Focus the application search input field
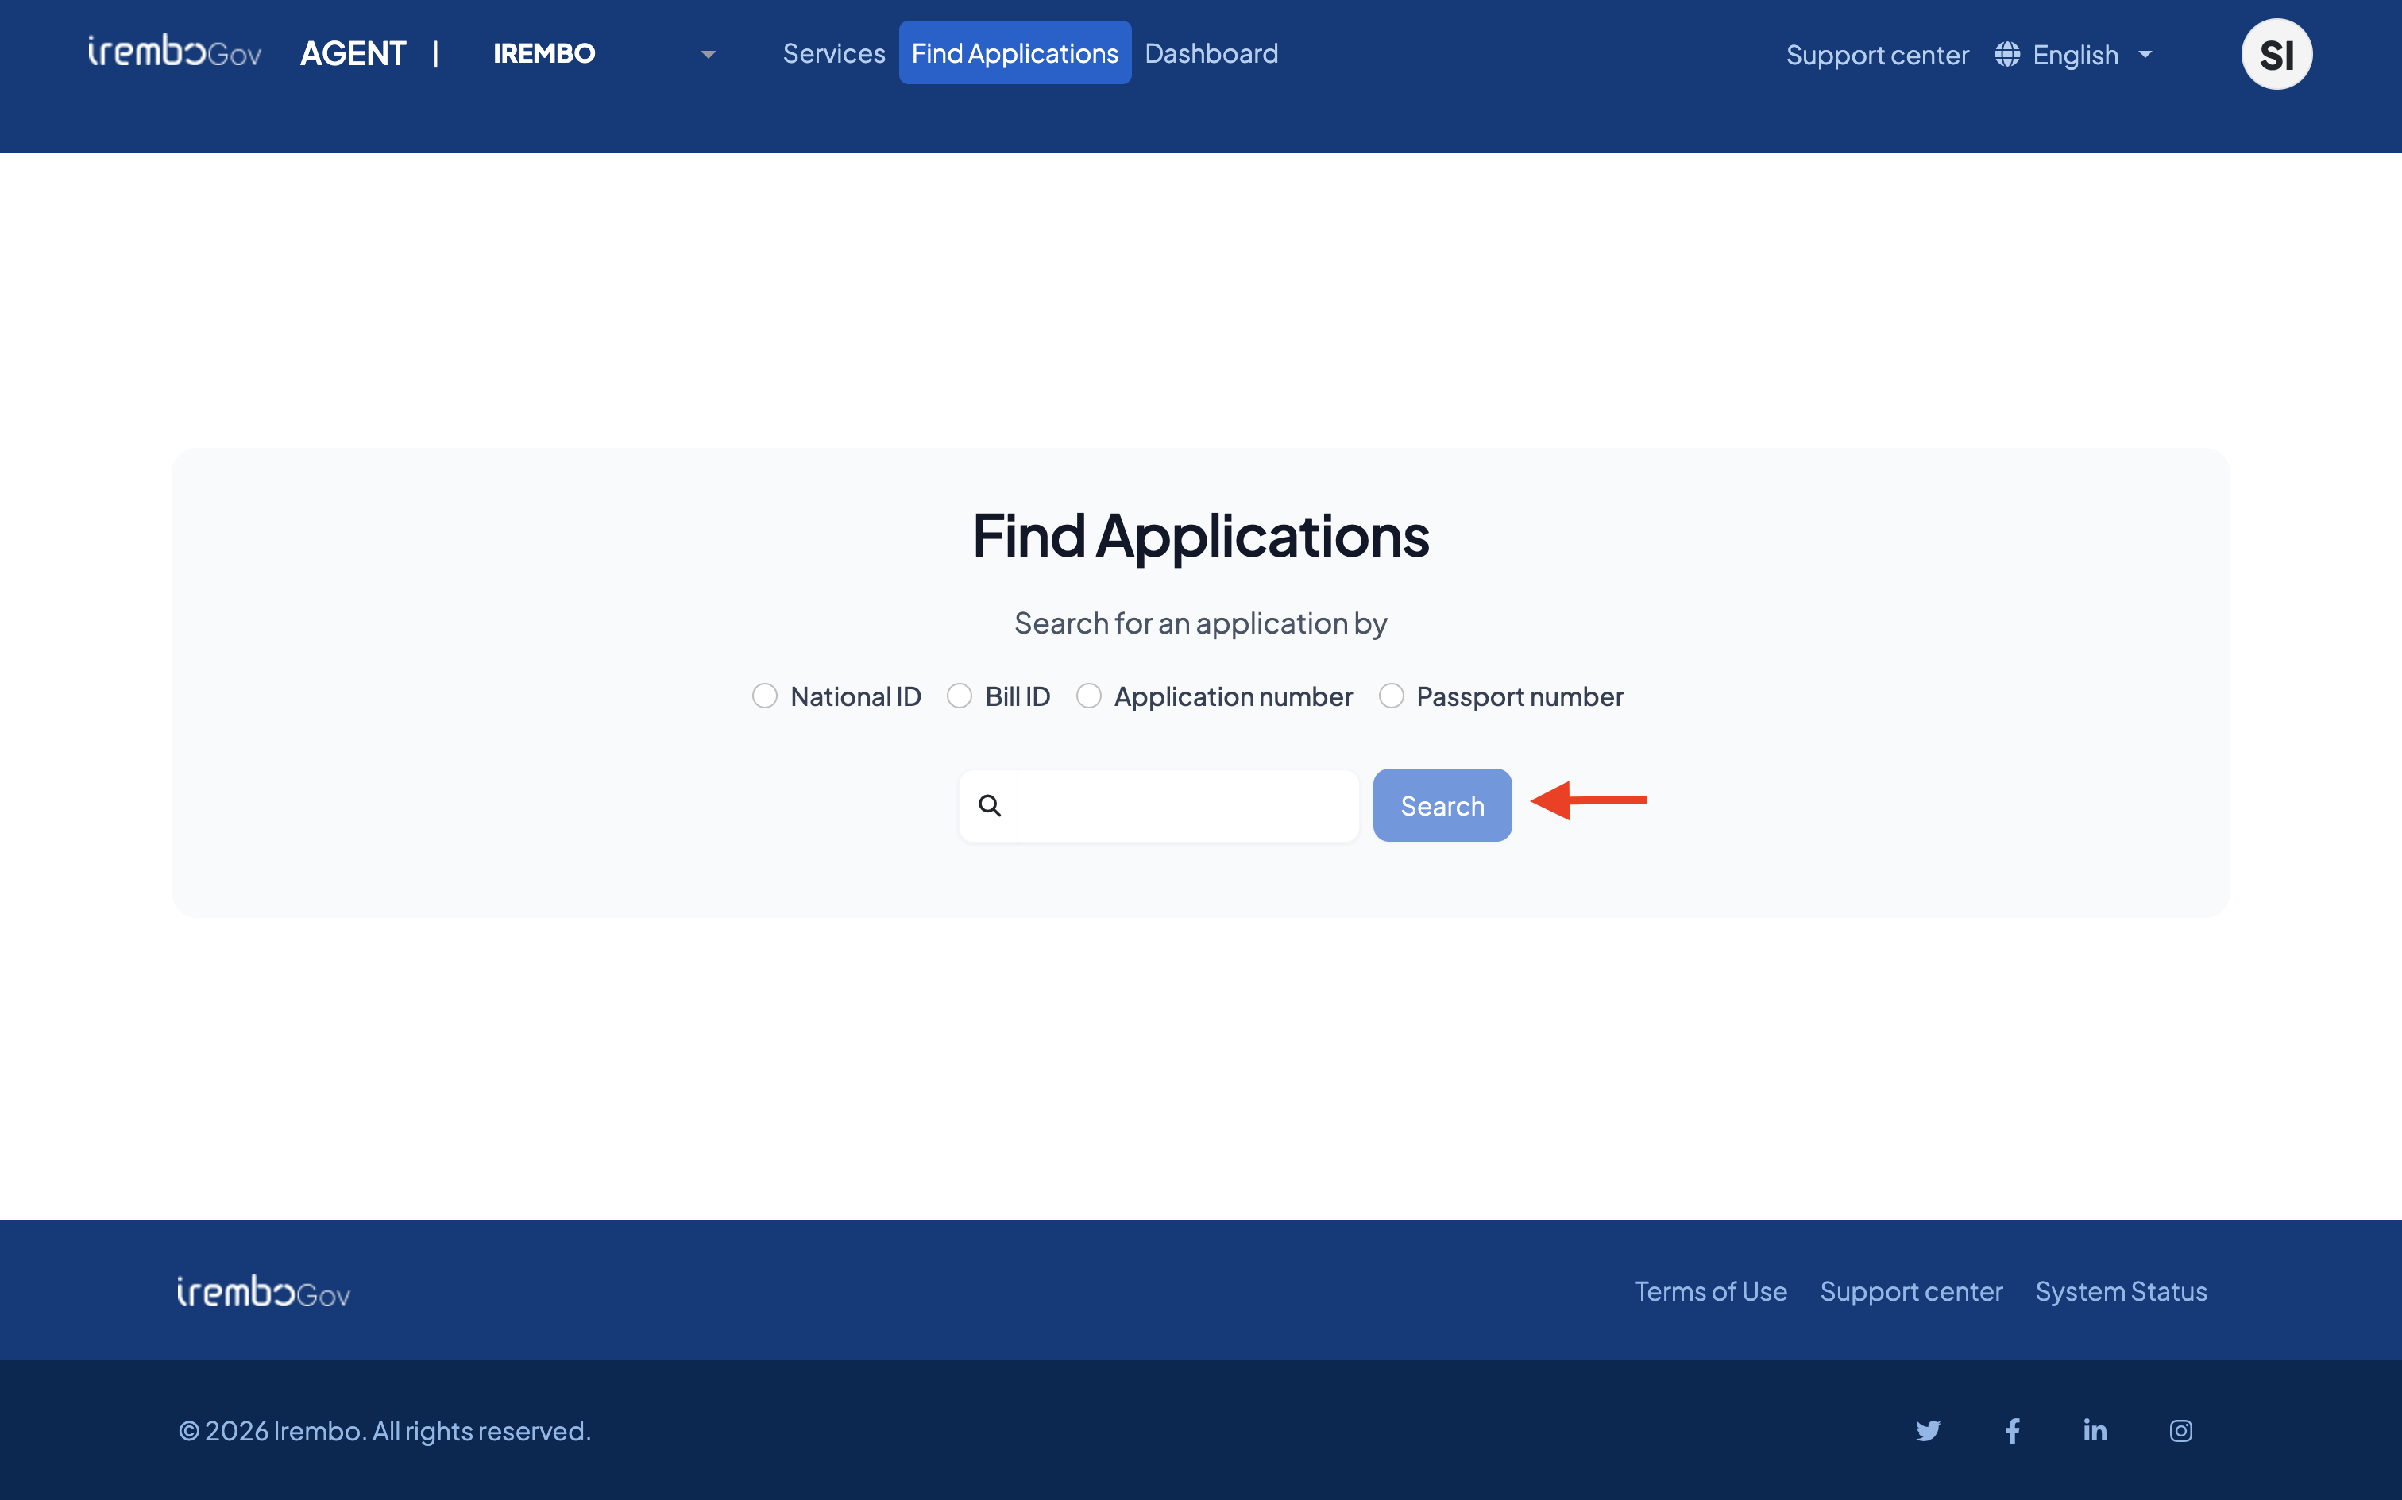The height and width of the screenshot is (1500, 2402). pyautogui.click(x=1187, y=804)
